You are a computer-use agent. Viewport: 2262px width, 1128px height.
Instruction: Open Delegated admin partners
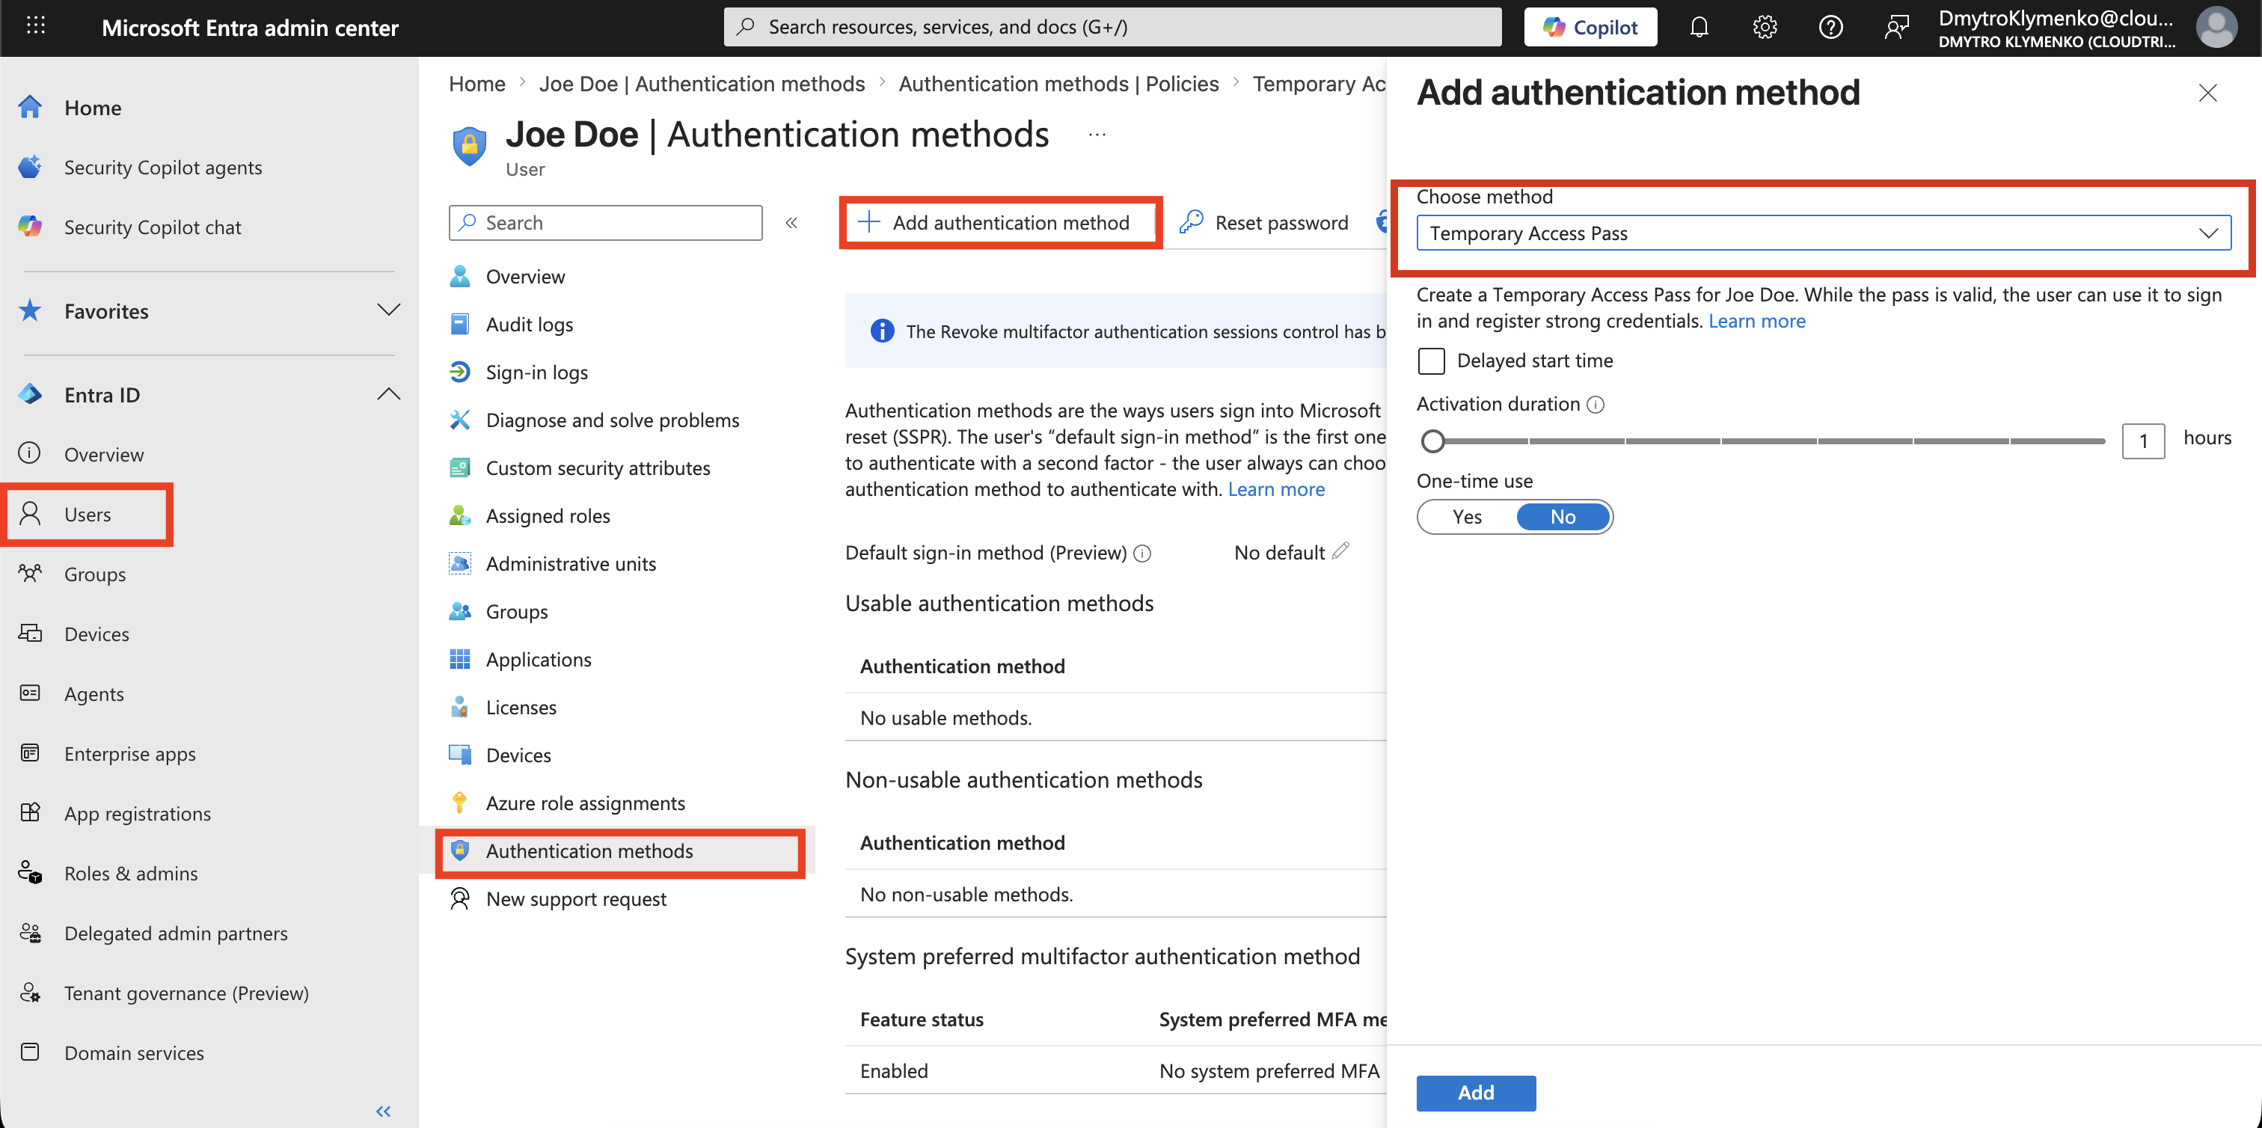click(x=176, y=931)
